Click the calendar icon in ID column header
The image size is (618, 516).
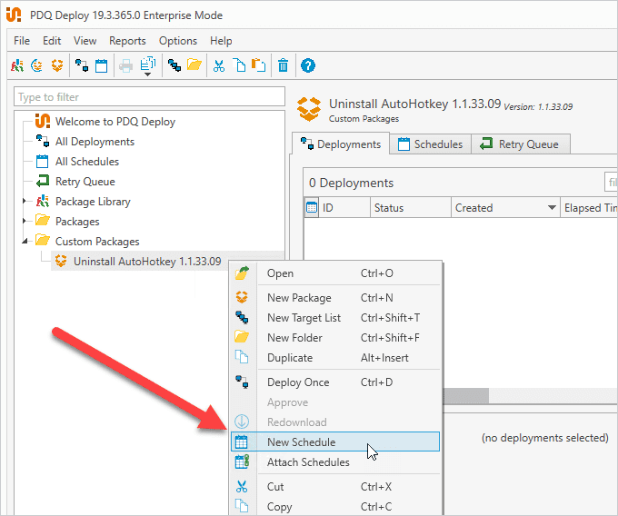click(312, 207)
